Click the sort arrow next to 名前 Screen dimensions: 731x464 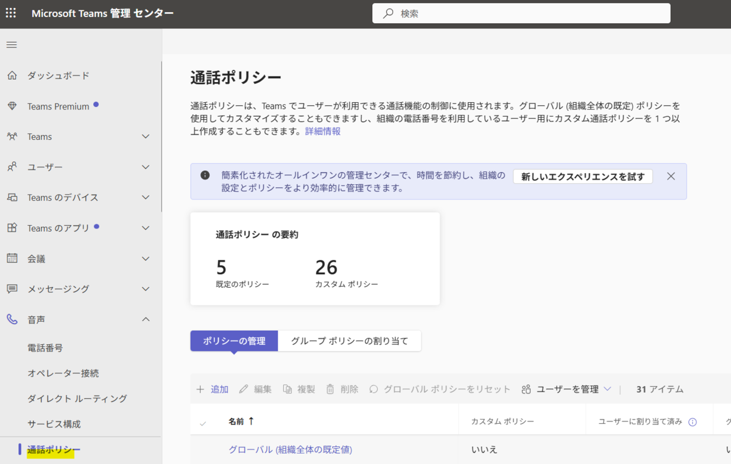251,421
